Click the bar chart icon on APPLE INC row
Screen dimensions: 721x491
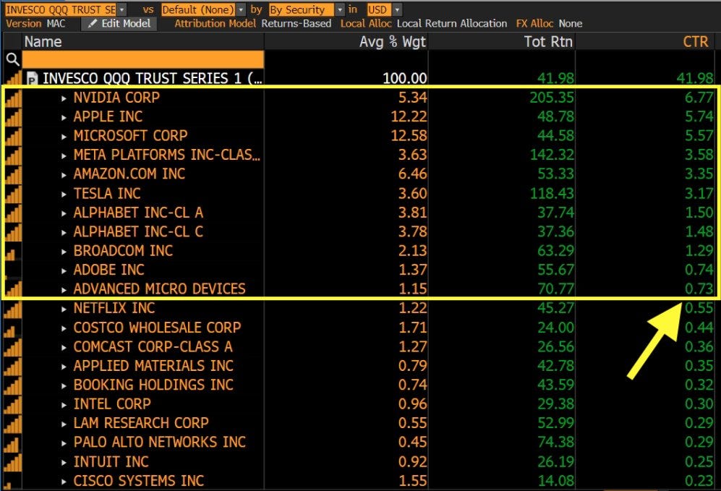point(13,117)
